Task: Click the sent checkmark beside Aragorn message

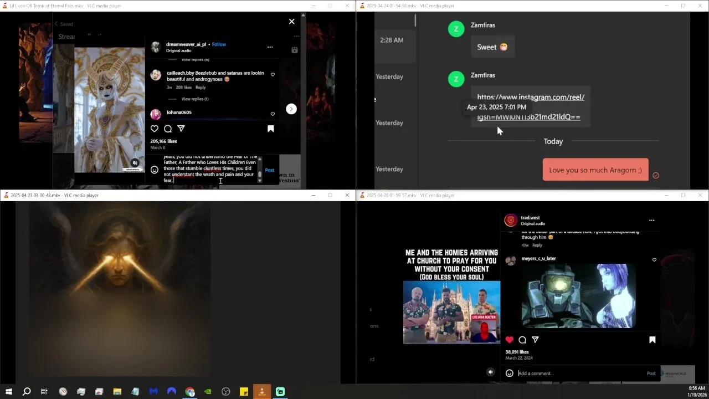Action: [656, 175]
